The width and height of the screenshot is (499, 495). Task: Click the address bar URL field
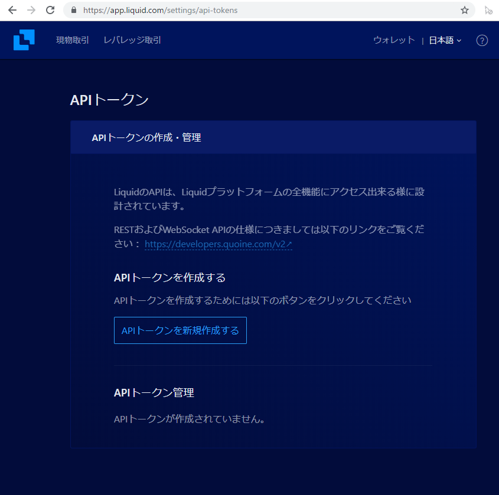(x=269, y=10)
